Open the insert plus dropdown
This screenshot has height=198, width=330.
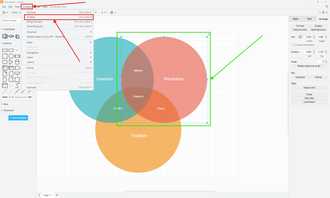click(103, 13)
